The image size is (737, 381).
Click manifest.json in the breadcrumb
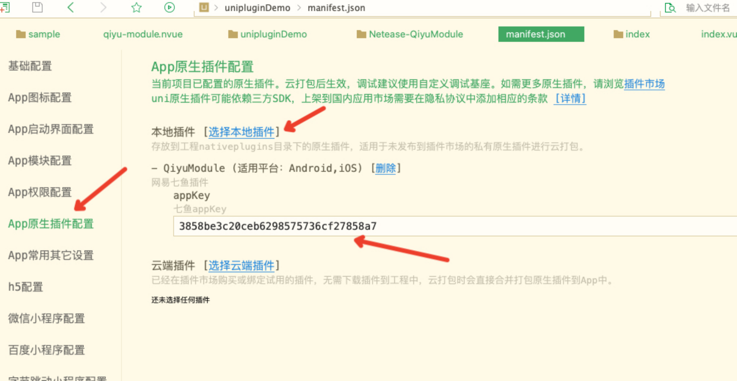(x=336, y=8)
